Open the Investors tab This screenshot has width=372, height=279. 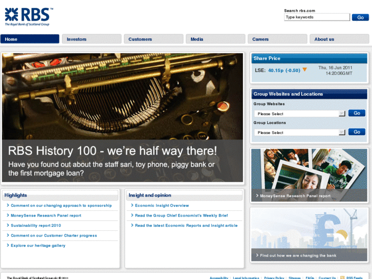tap(92, 39)
